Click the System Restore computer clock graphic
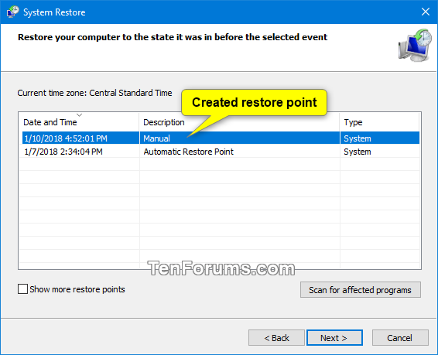438x355 pixels. pos(415,45)
